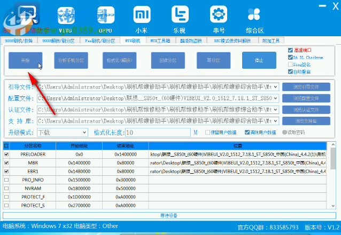Expand the 认证文件 path dropdown
The image size is (341, 235).
[276, 109]
